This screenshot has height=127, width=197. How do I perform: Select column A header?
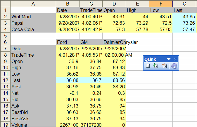33,4
